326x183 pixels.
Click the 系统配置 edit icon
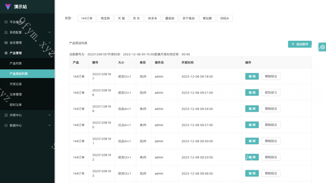[x=6, y=32]
